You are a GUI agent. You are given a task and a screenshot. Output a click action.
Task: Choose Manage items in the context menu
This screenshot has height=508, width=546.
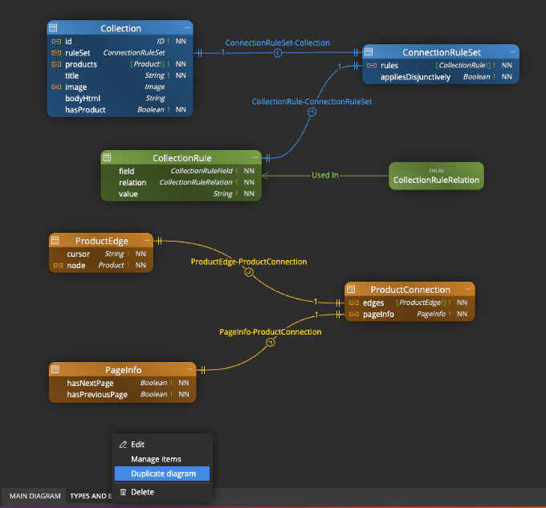pos(162,459)
